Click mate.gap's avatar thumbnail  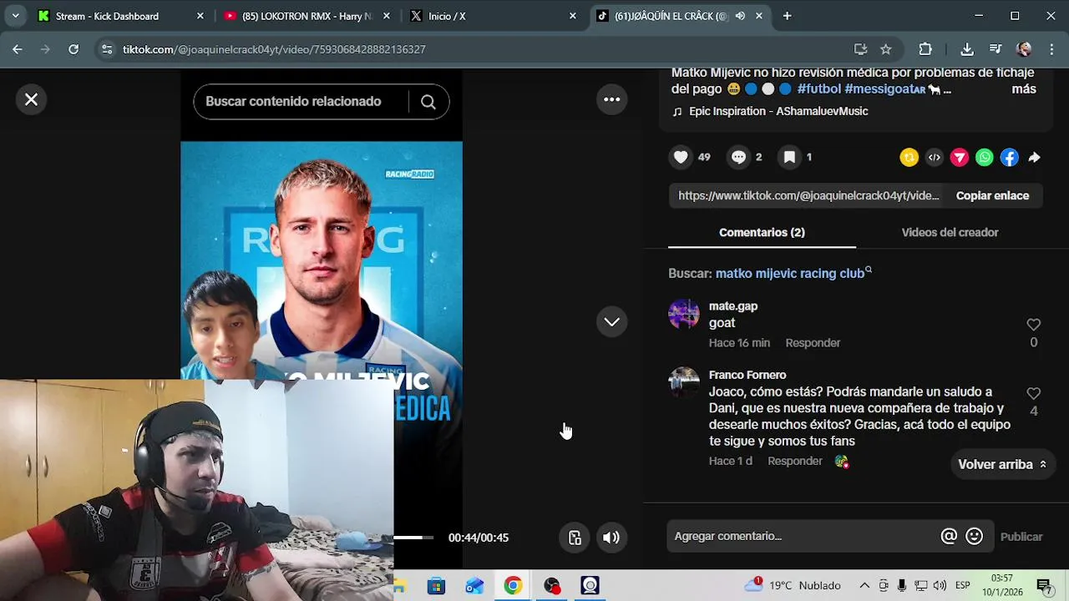pyautogui.click(x=684, y=315)
